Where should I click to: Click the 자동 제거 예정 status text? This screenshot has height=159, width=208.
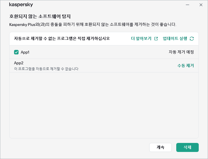[x=181, y=52]
